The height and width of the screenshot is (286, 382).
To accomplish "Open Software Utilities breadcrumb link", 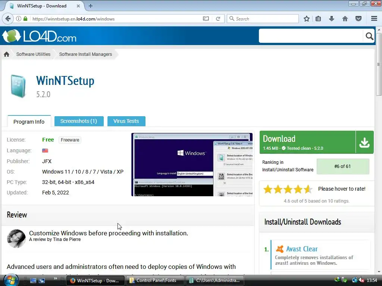I will pos(33,54).
